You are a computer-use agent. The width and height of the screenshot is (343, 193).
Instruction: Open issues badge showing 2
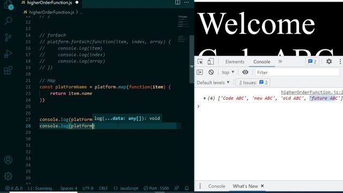312,62
